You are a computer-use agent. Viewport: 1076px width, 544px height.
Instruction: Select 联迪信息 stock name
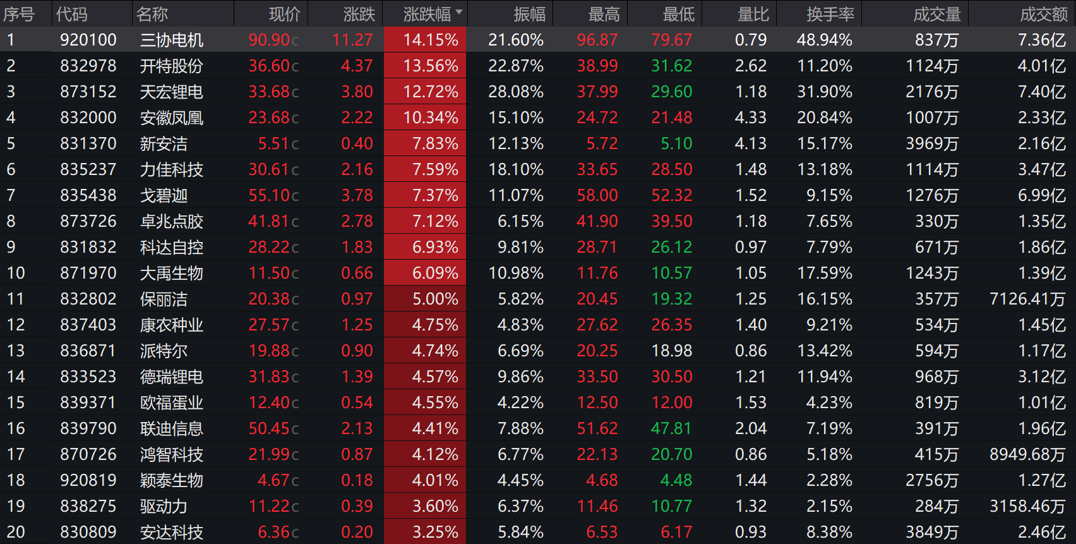pyautogui.click(x=172, y=428)
